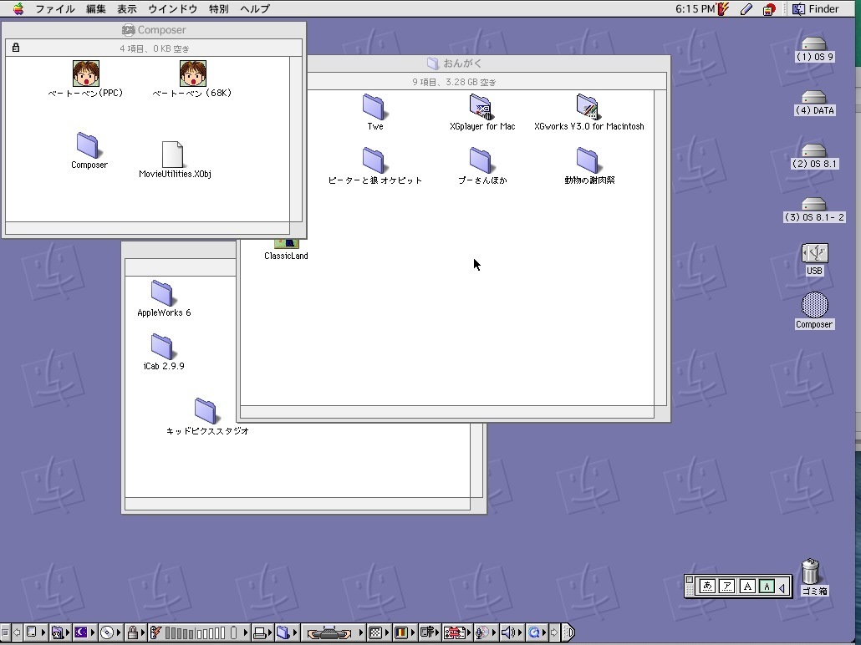861x645 pixels.
Task: Switch input to hiragana あ mode
Action: [x=707, y=587]
